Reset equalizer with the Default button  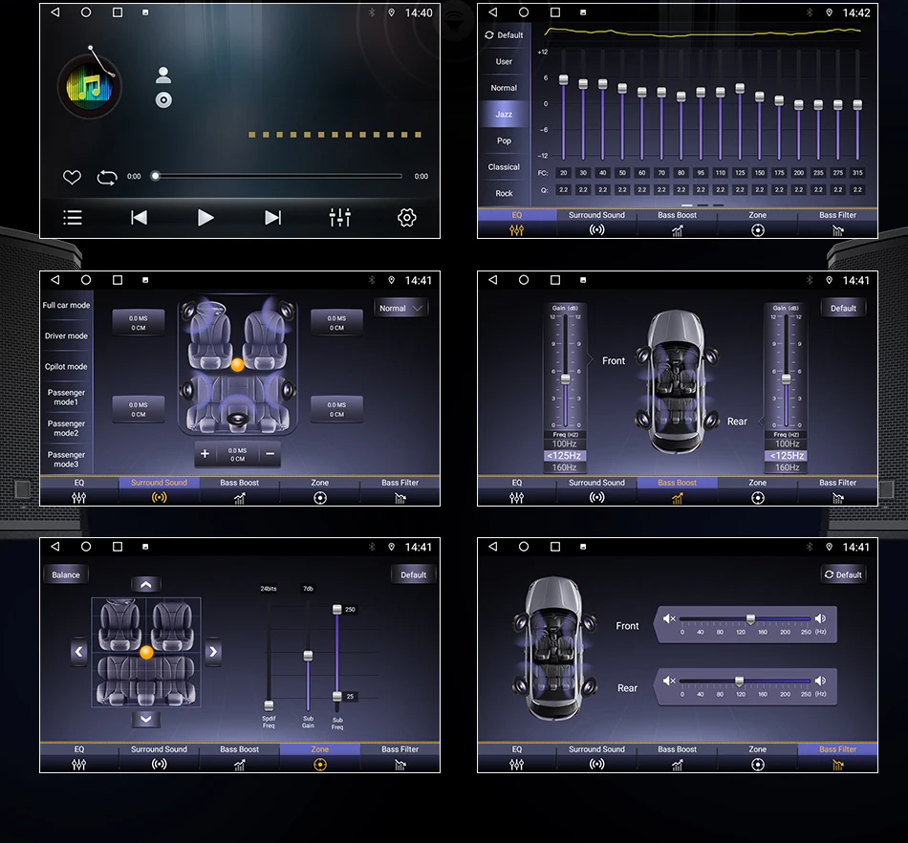tap(504, 35)
